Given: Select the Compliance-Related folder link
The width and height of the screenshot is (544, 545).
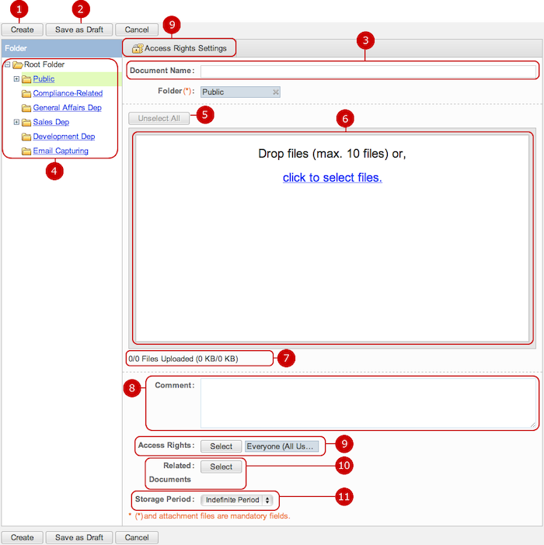Looking at the screenshot, I should [68, 93].
